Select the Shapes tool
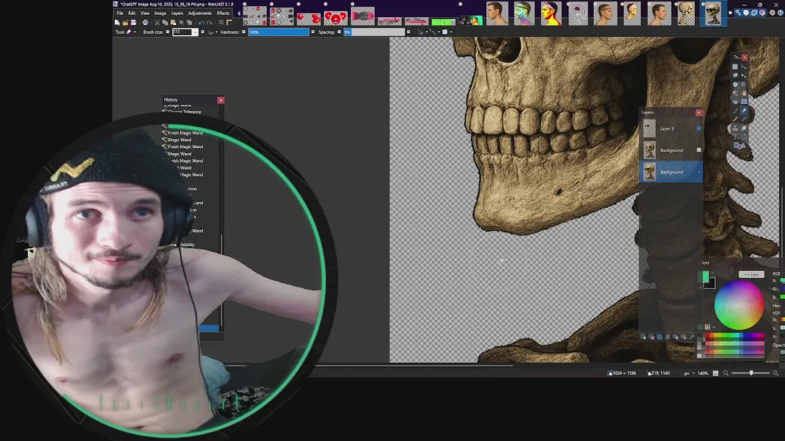 click(739, 145)
